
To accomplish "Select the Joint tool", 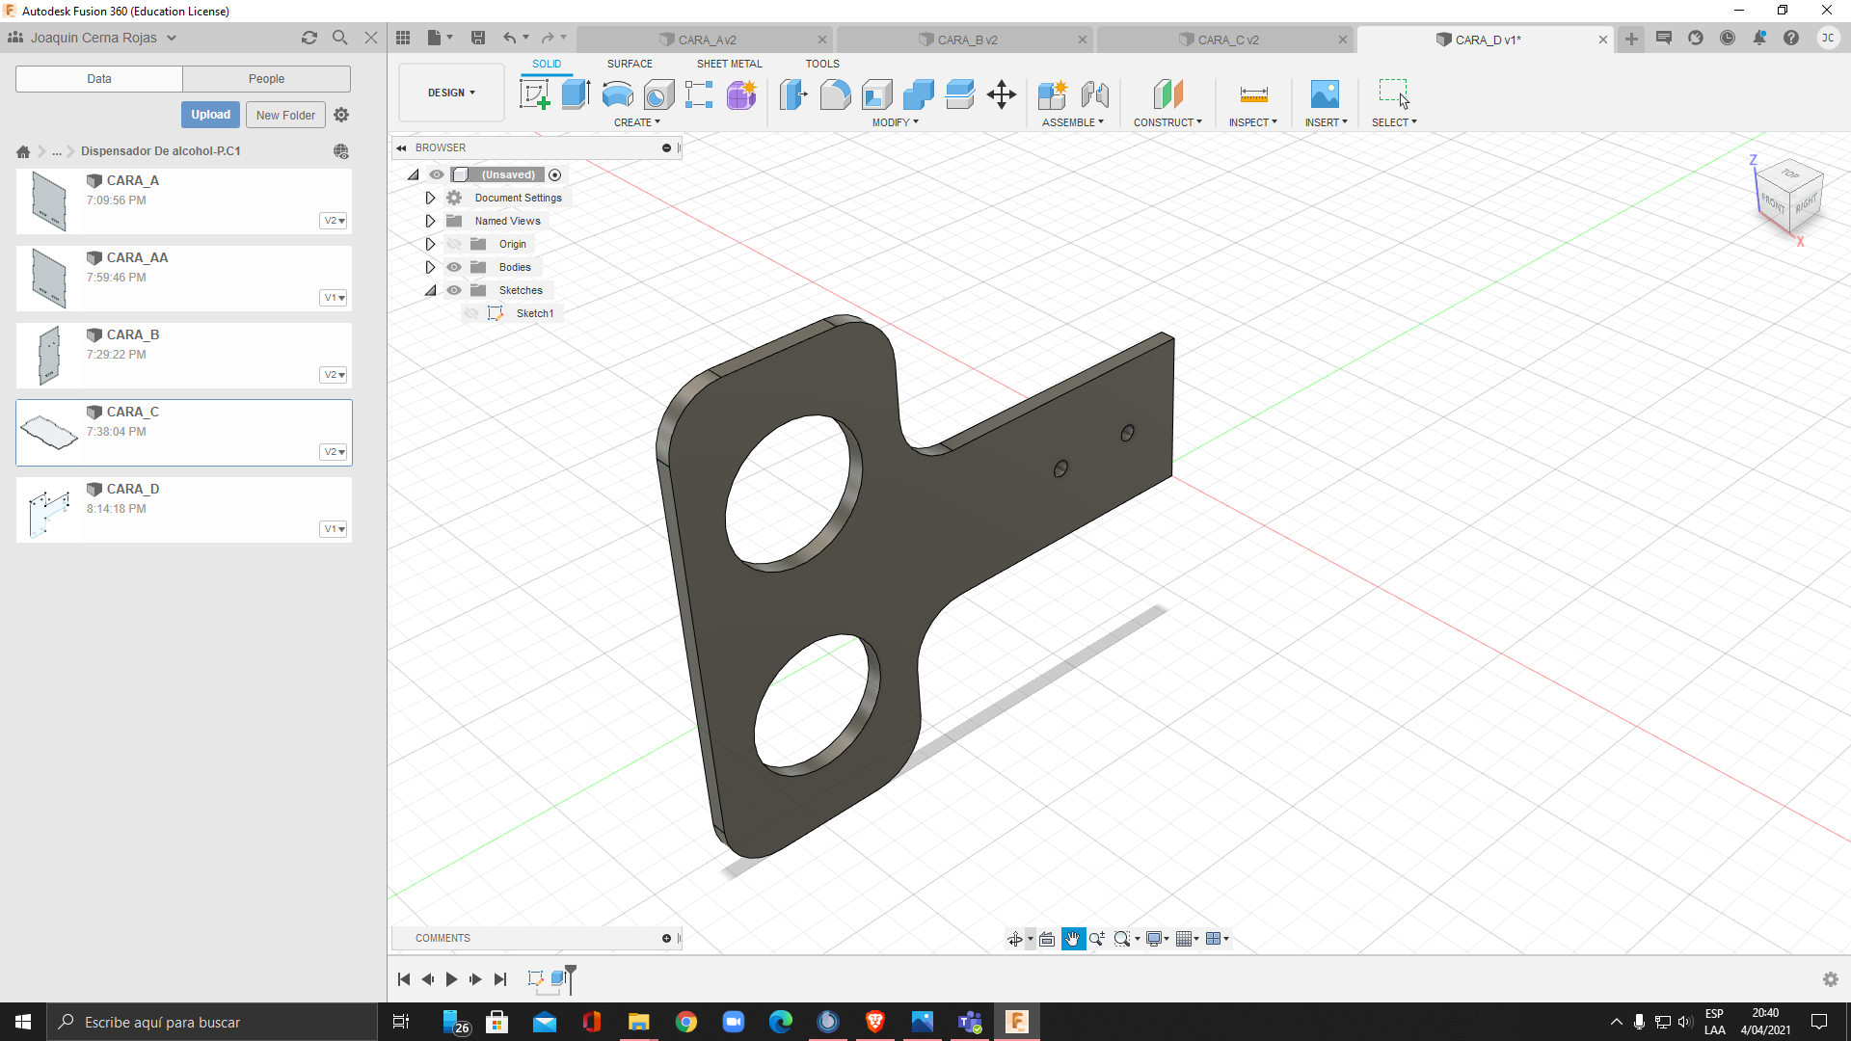I will click(x=1094, y=94).
